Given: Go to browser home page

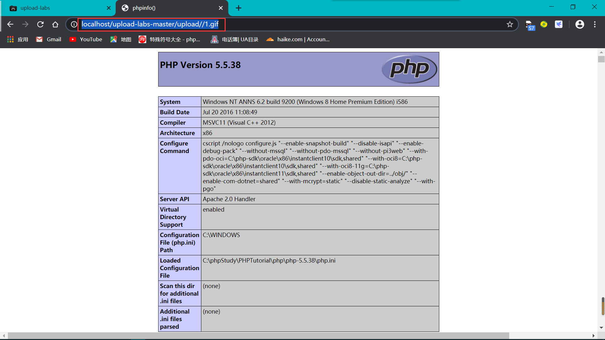Looking at the screenshot, I should (x=55, y=24).
